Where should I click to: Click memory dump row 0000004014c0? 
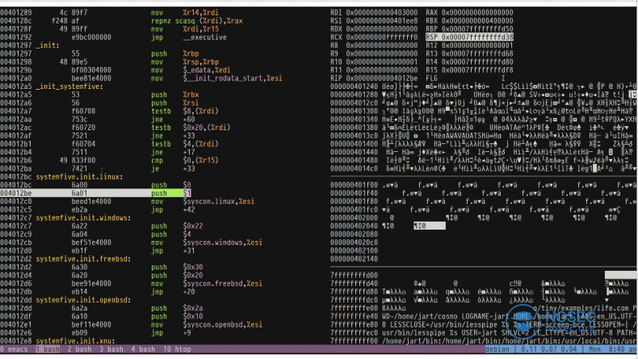pyautogui.click(x=484, y=169)
